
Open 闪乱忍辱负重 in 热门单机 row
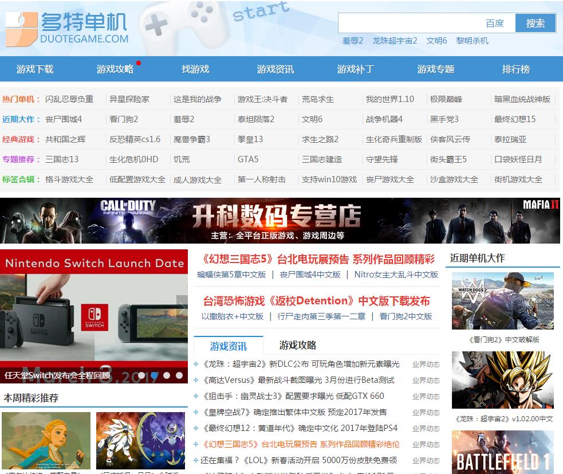[69, 99]
